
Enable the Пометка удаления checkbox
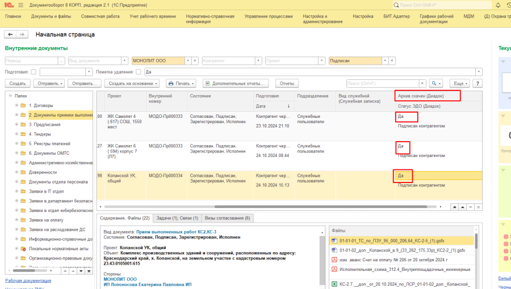139,72
